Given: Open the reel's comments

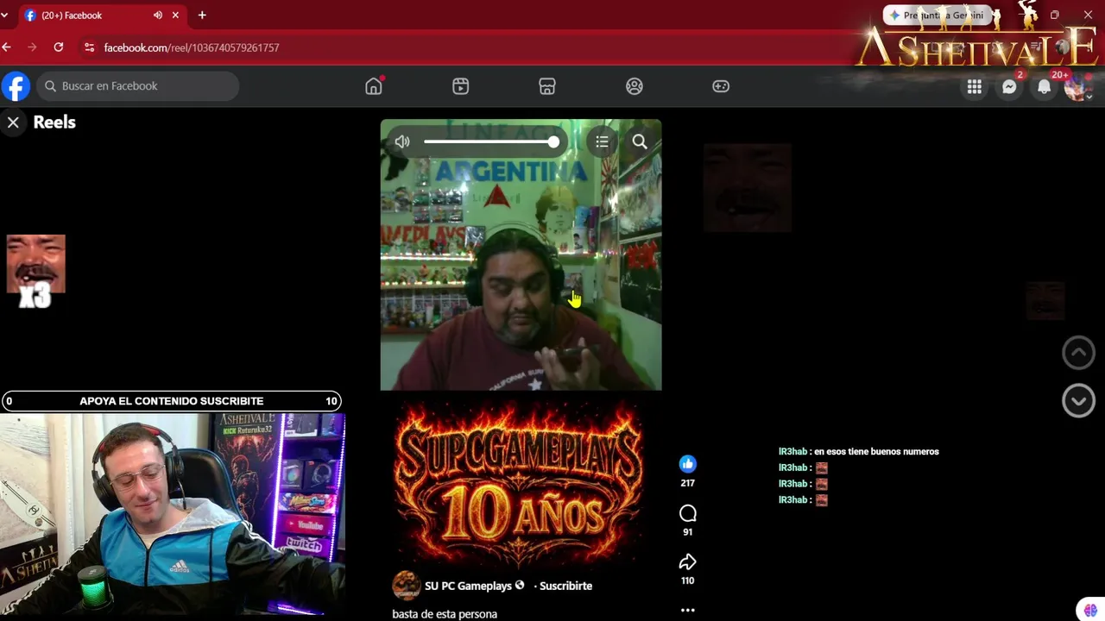Looking at the screenshot, I should click(x=687, y=514).
